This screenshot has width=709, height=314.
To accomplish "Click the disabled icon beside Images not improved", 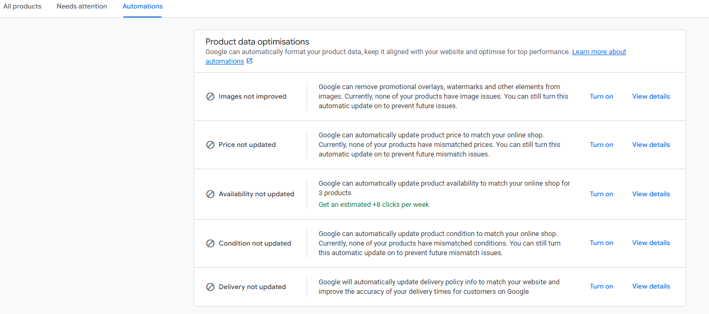I will pos(211,97).
